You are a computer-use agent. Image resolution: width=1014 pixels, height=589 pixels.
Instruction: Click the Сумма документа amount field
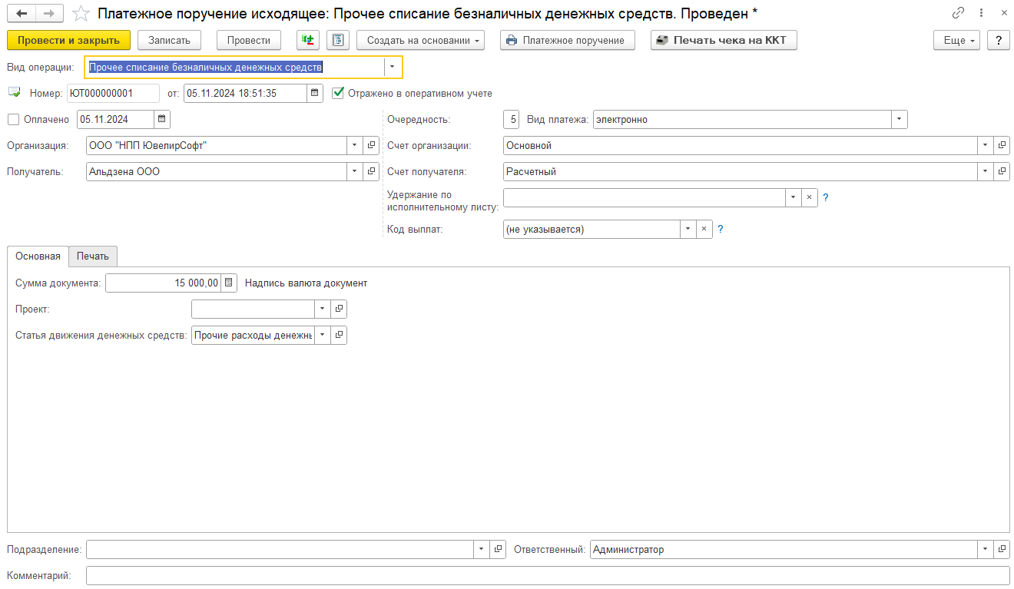point(163,283)
